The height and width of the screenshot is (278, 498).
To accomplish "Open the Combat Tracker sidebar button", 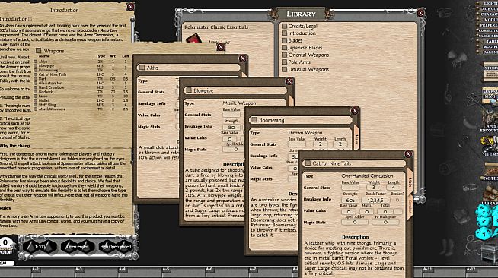I will point(488,30).
